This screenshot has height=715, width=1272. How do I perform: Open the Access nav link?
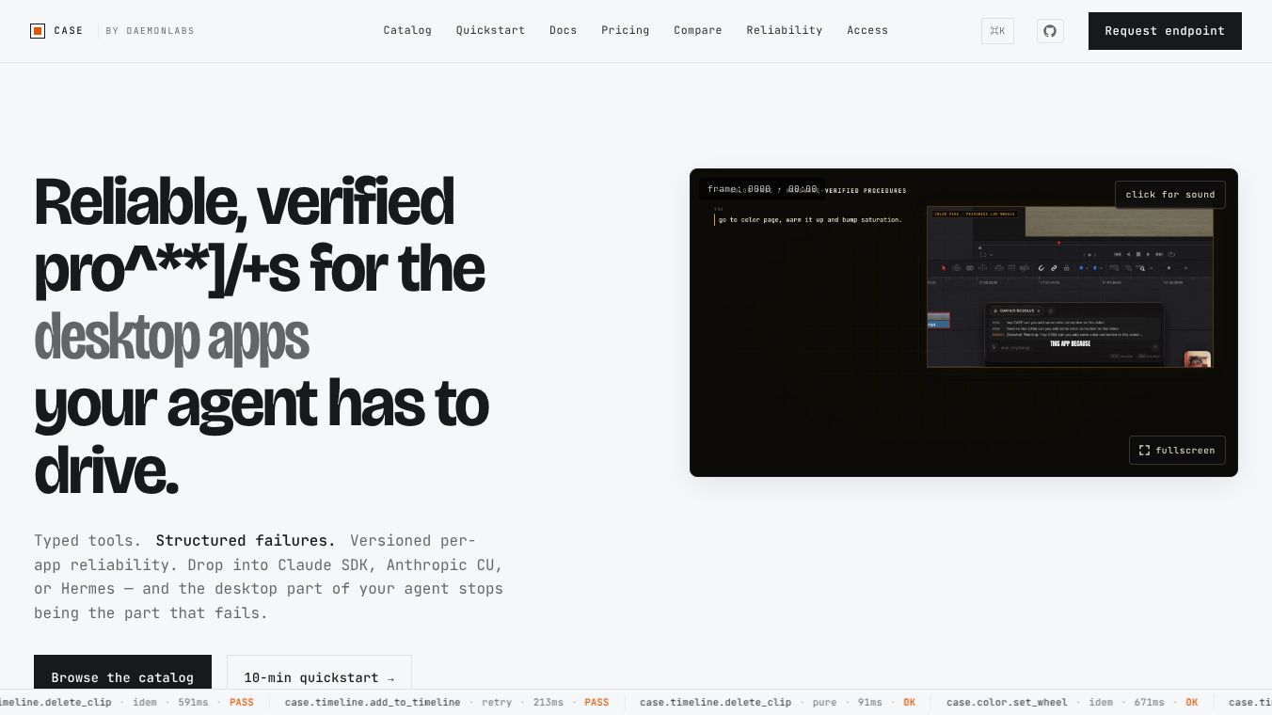click(x=867, y=30)
